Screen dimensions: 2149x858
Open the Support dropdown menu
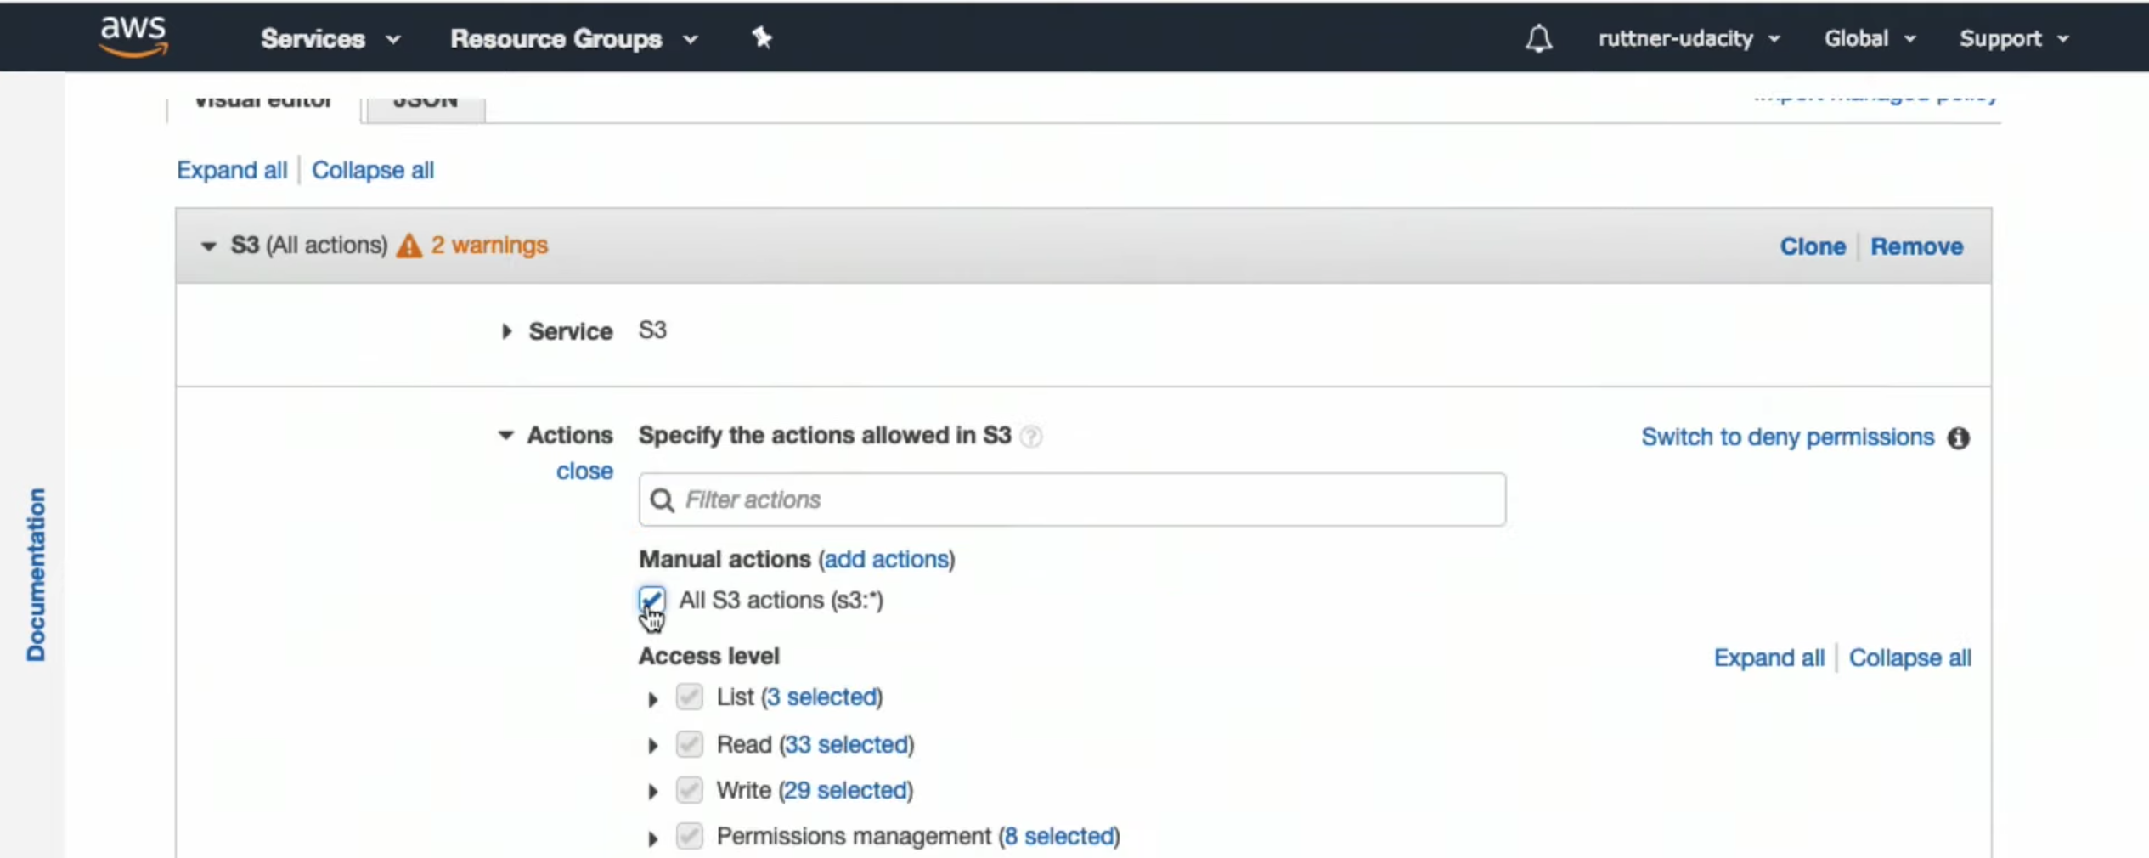click(x=2014, y=38)
